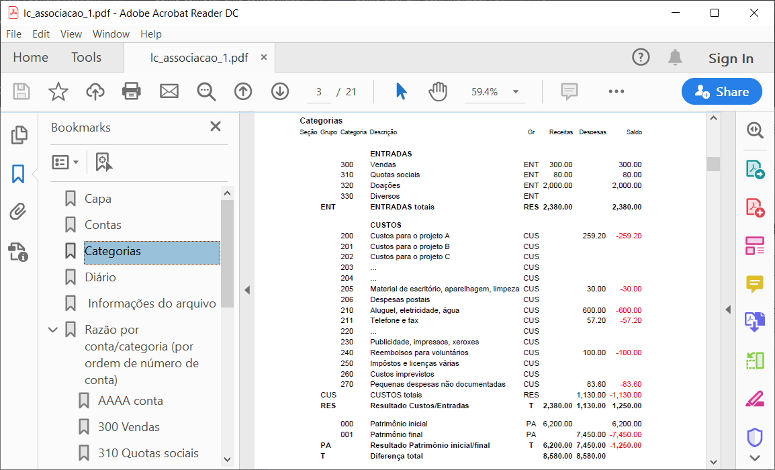Go to previous page arrow icon
Image resolution: width=775 pixels, height=470 pixels.
click(x=243, y=91)
